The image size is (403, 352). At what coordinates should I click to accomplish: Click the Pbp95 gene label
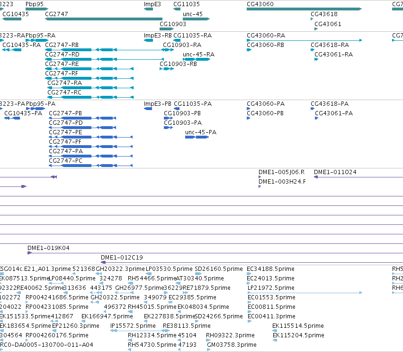click(35, 4)
